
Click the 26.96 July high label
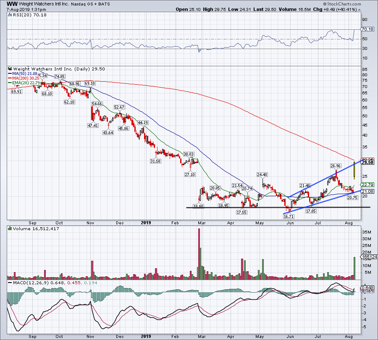pos(336,166)
